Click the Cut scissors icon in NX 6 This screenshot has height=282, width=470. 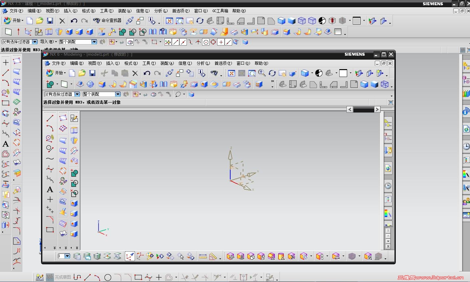coord(104,73)
